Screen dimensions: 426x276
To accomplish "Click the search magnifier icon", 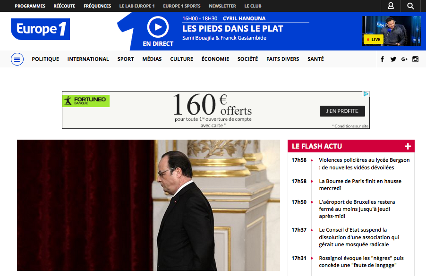I will point(410,6).
